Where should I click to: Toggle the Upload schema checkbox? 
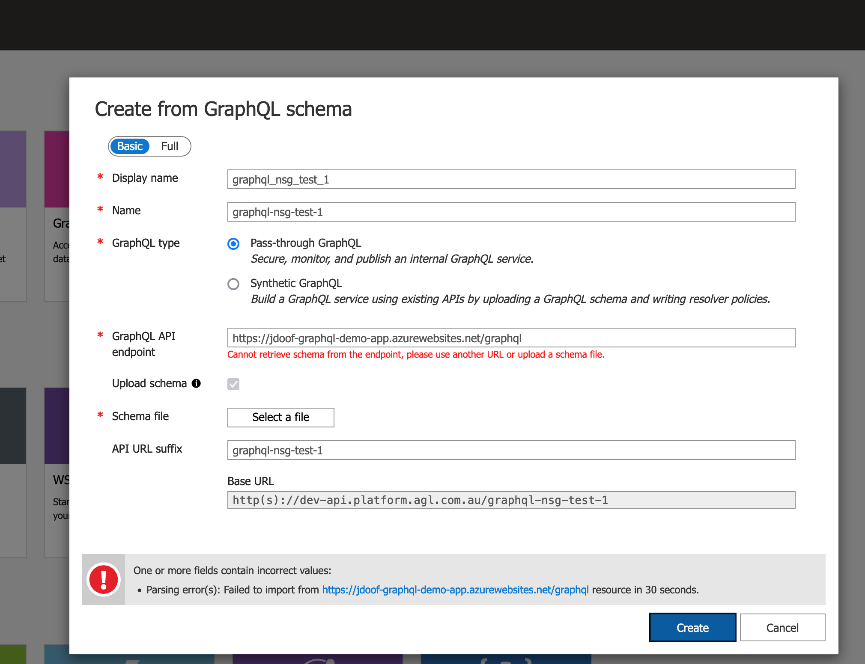[x=233, y=384]
